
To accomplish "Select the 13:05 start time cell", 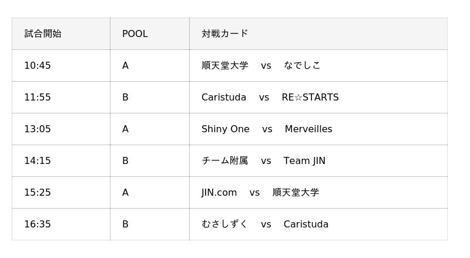I will (38, 129).
